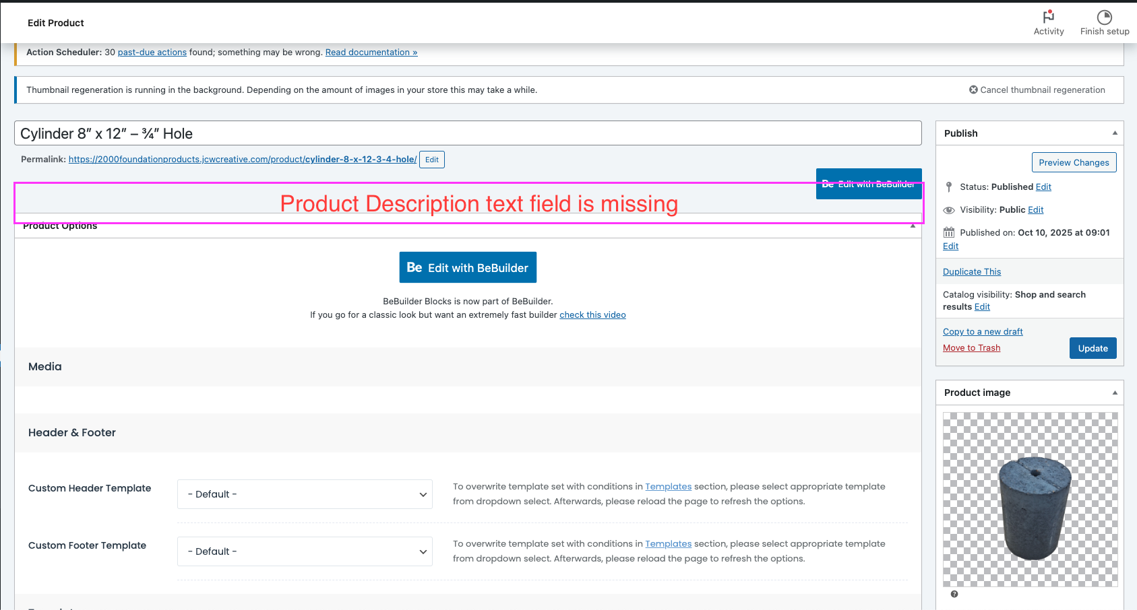Open the Activity flag icon

click(x=1048, y=17)
